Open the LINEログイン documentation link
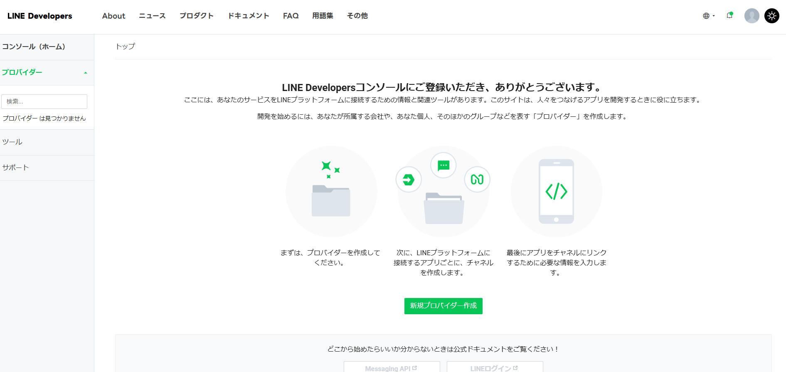The width and height of the screenshot is (786, 372). (495, 367)
